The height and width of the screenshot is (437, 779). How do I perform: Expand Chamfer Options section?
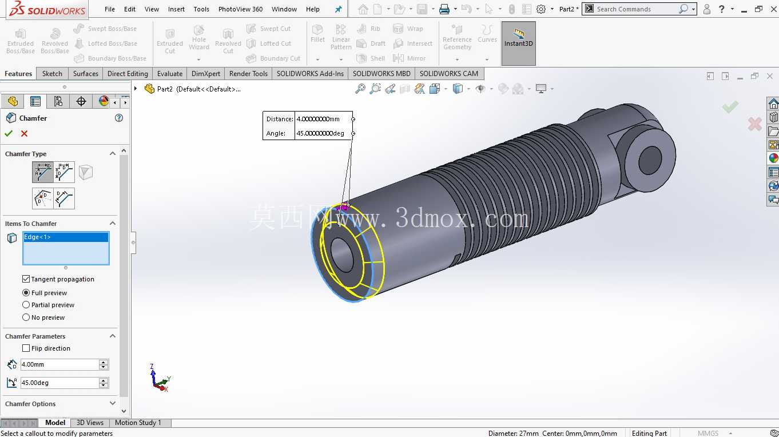(x=113, y=404)
